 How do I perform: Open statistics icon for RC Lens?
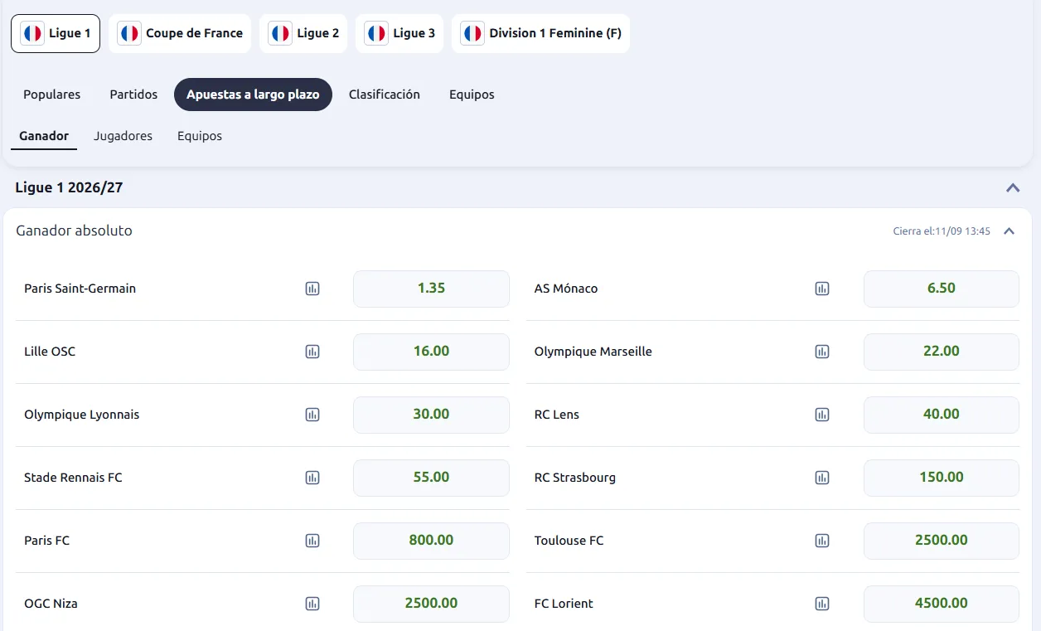[x=822, y=415]
